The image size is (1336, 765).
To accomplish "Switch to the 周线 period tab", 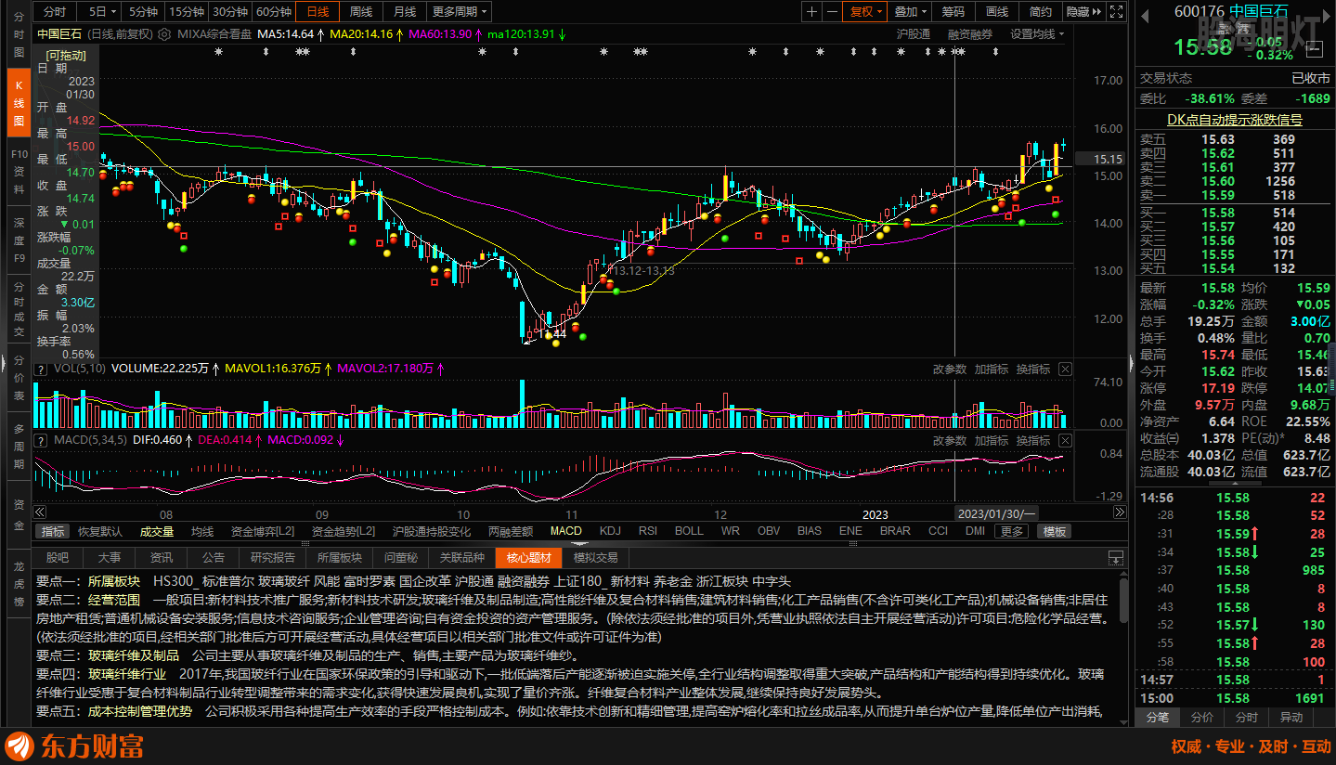I will 360,12.
